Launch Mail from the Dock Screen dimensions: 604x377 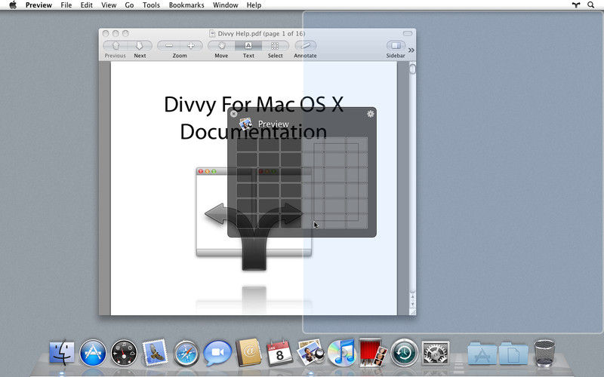pos(155,352)
